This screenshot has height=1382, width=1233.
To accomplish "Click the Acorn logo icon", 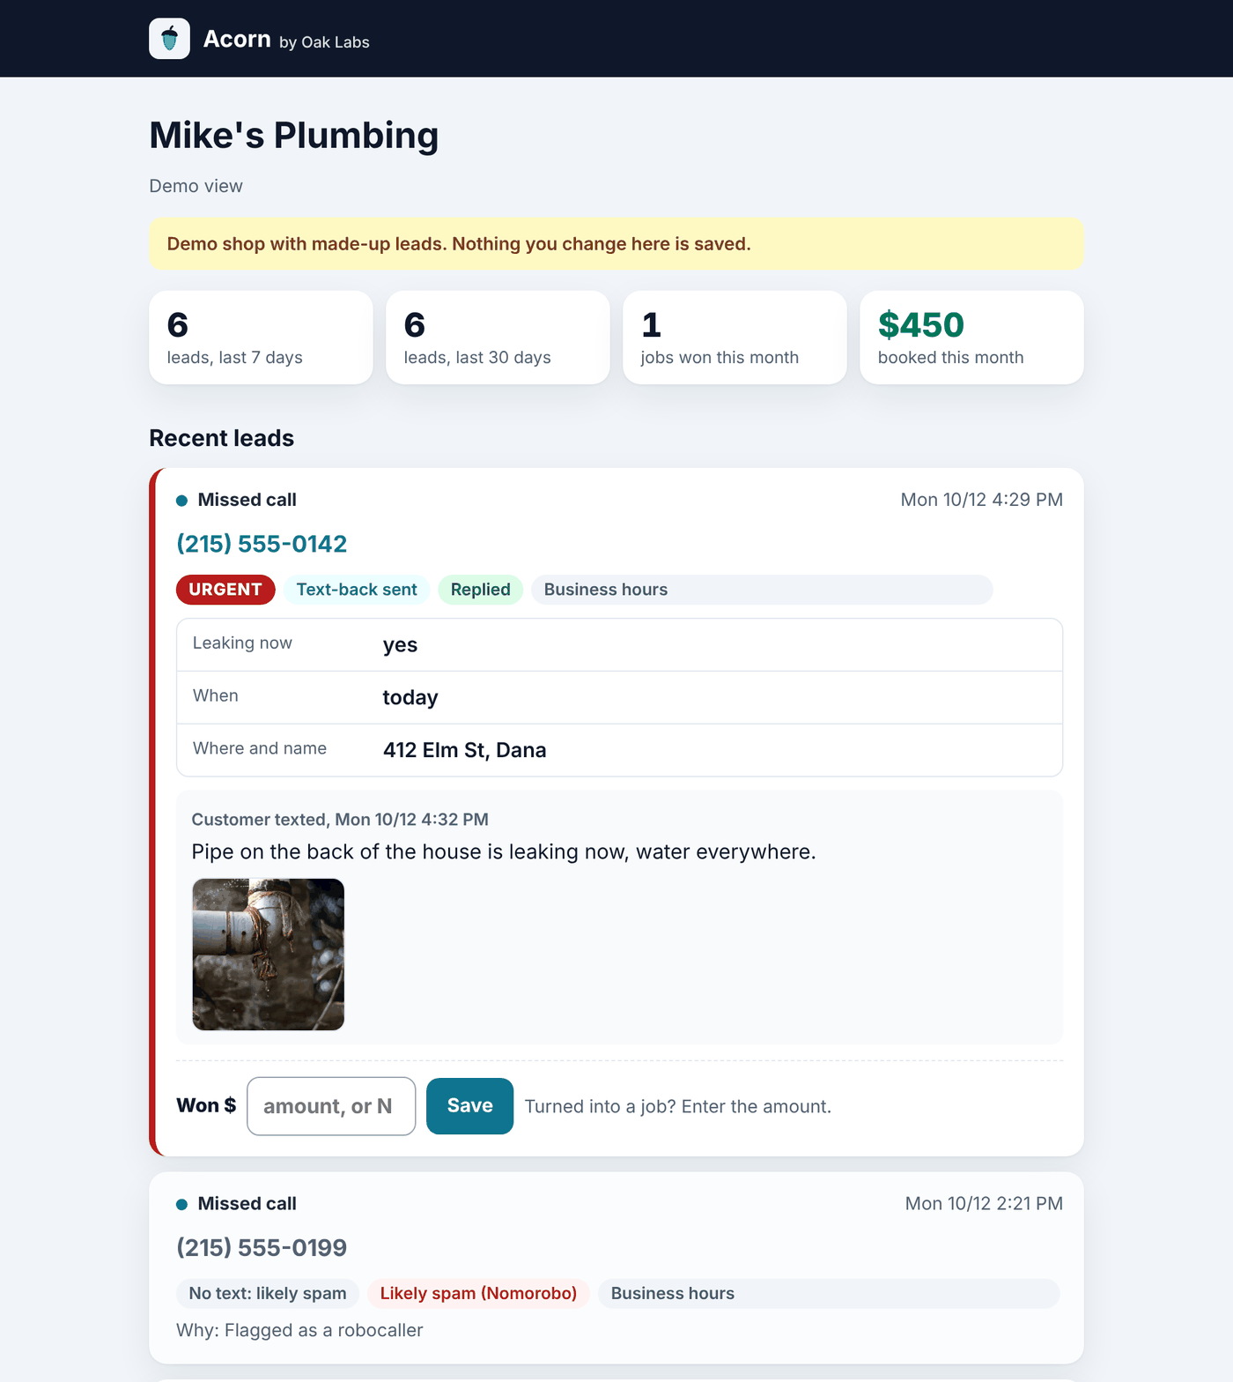I will (169, 39).
